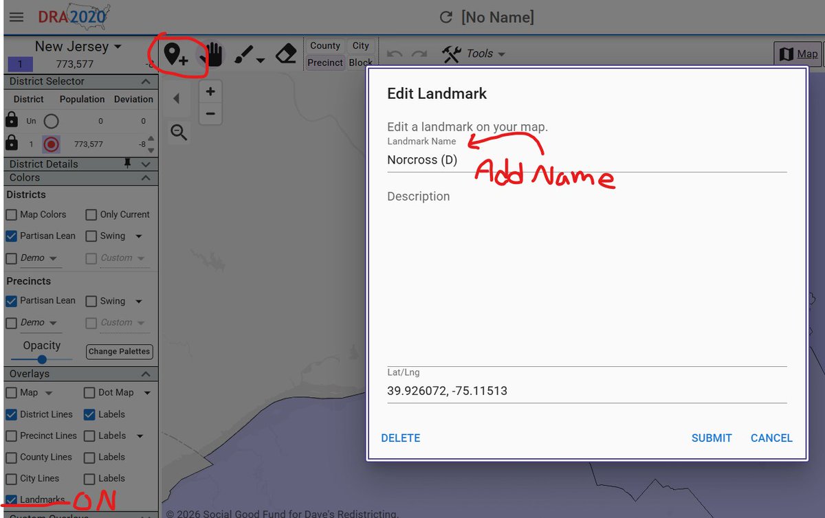Open the Precincts Swing dropdown arrow
The width and height of the screenshot is (825, 518).
[x=139, y=301]
